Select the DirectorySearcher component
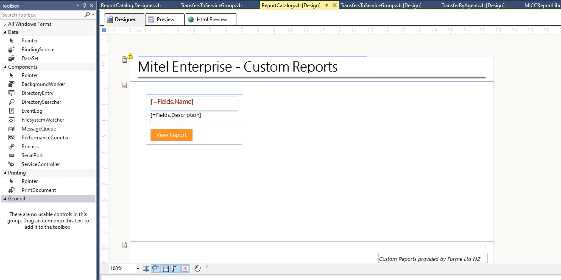The width and height of the screenshot is (561, 280). (x=47, y=102)
